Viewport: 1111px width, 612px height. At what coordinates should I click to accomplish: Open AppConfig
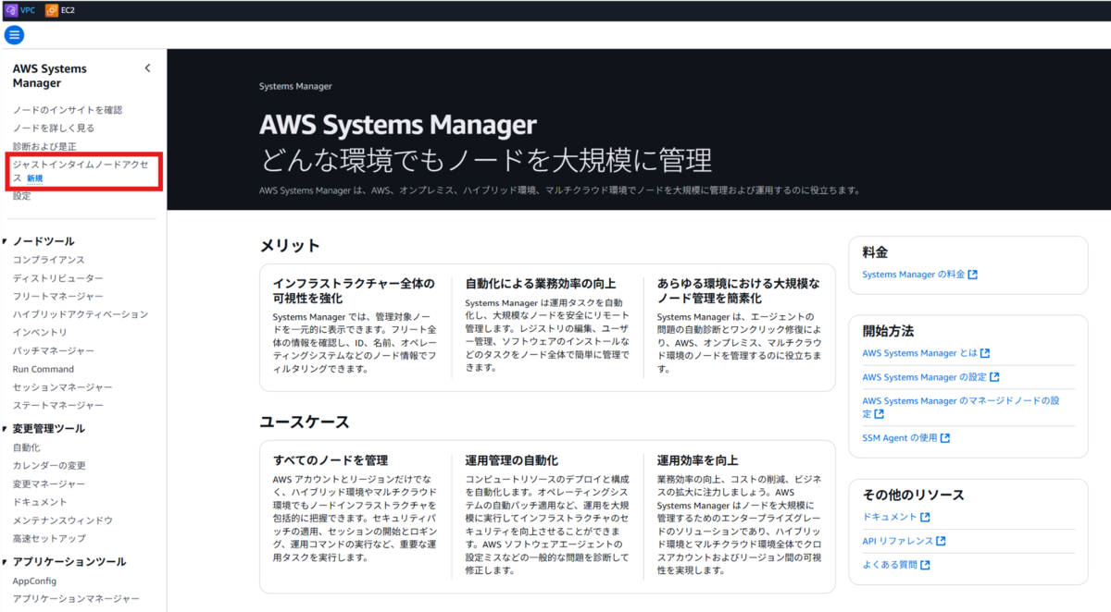(x=35, y=581)
